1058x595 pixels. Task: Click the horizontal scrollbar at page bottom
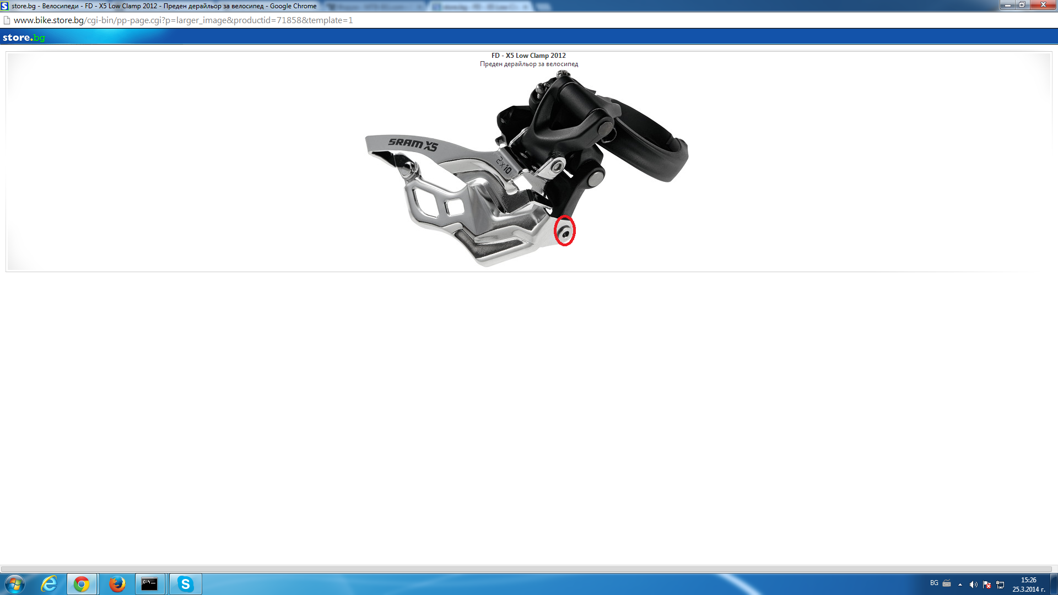(x=526, y=569)
